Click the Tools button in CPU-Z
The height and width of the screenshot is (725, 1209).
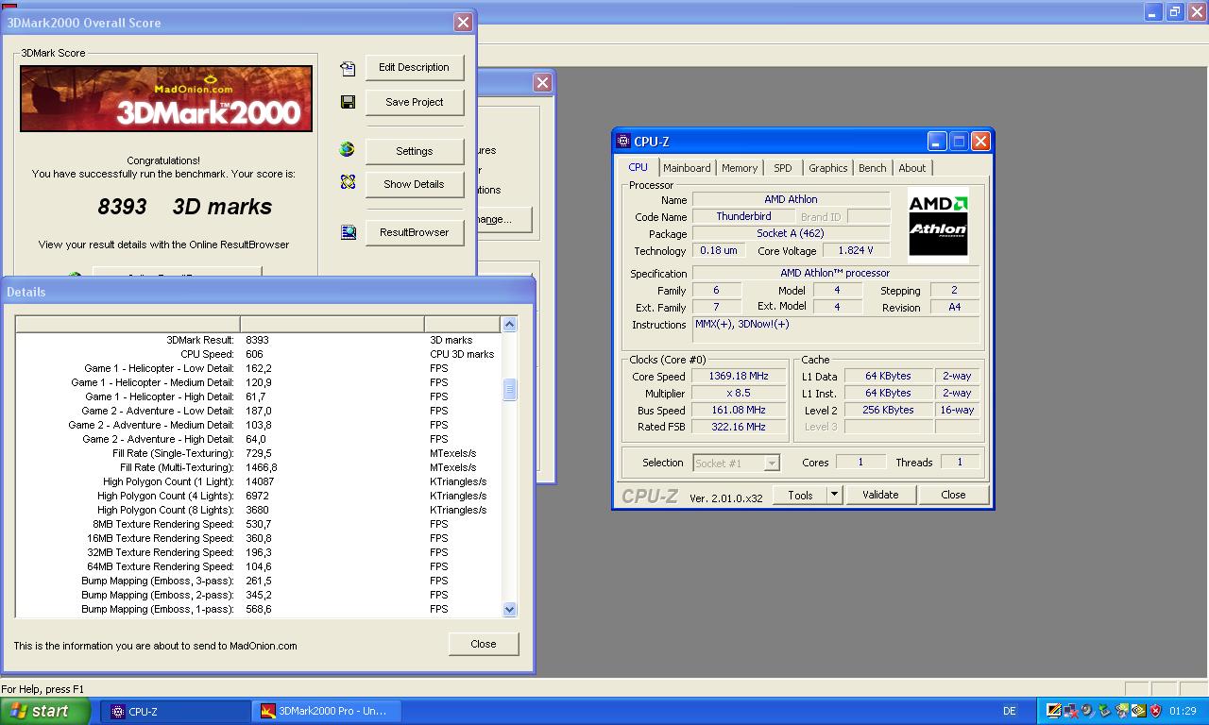click(x=800, y=495)
